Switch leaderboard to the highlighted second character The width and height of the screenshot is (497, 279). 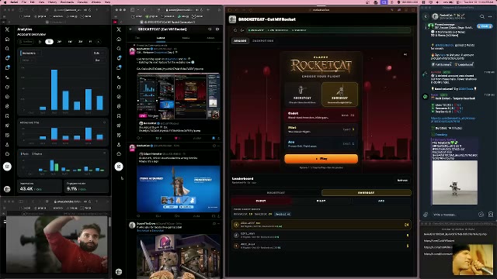click(x=366, y=193)
